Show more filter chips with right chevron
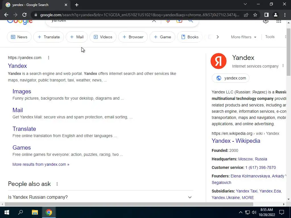Screen dimensions: 291x218 (217, 37)
